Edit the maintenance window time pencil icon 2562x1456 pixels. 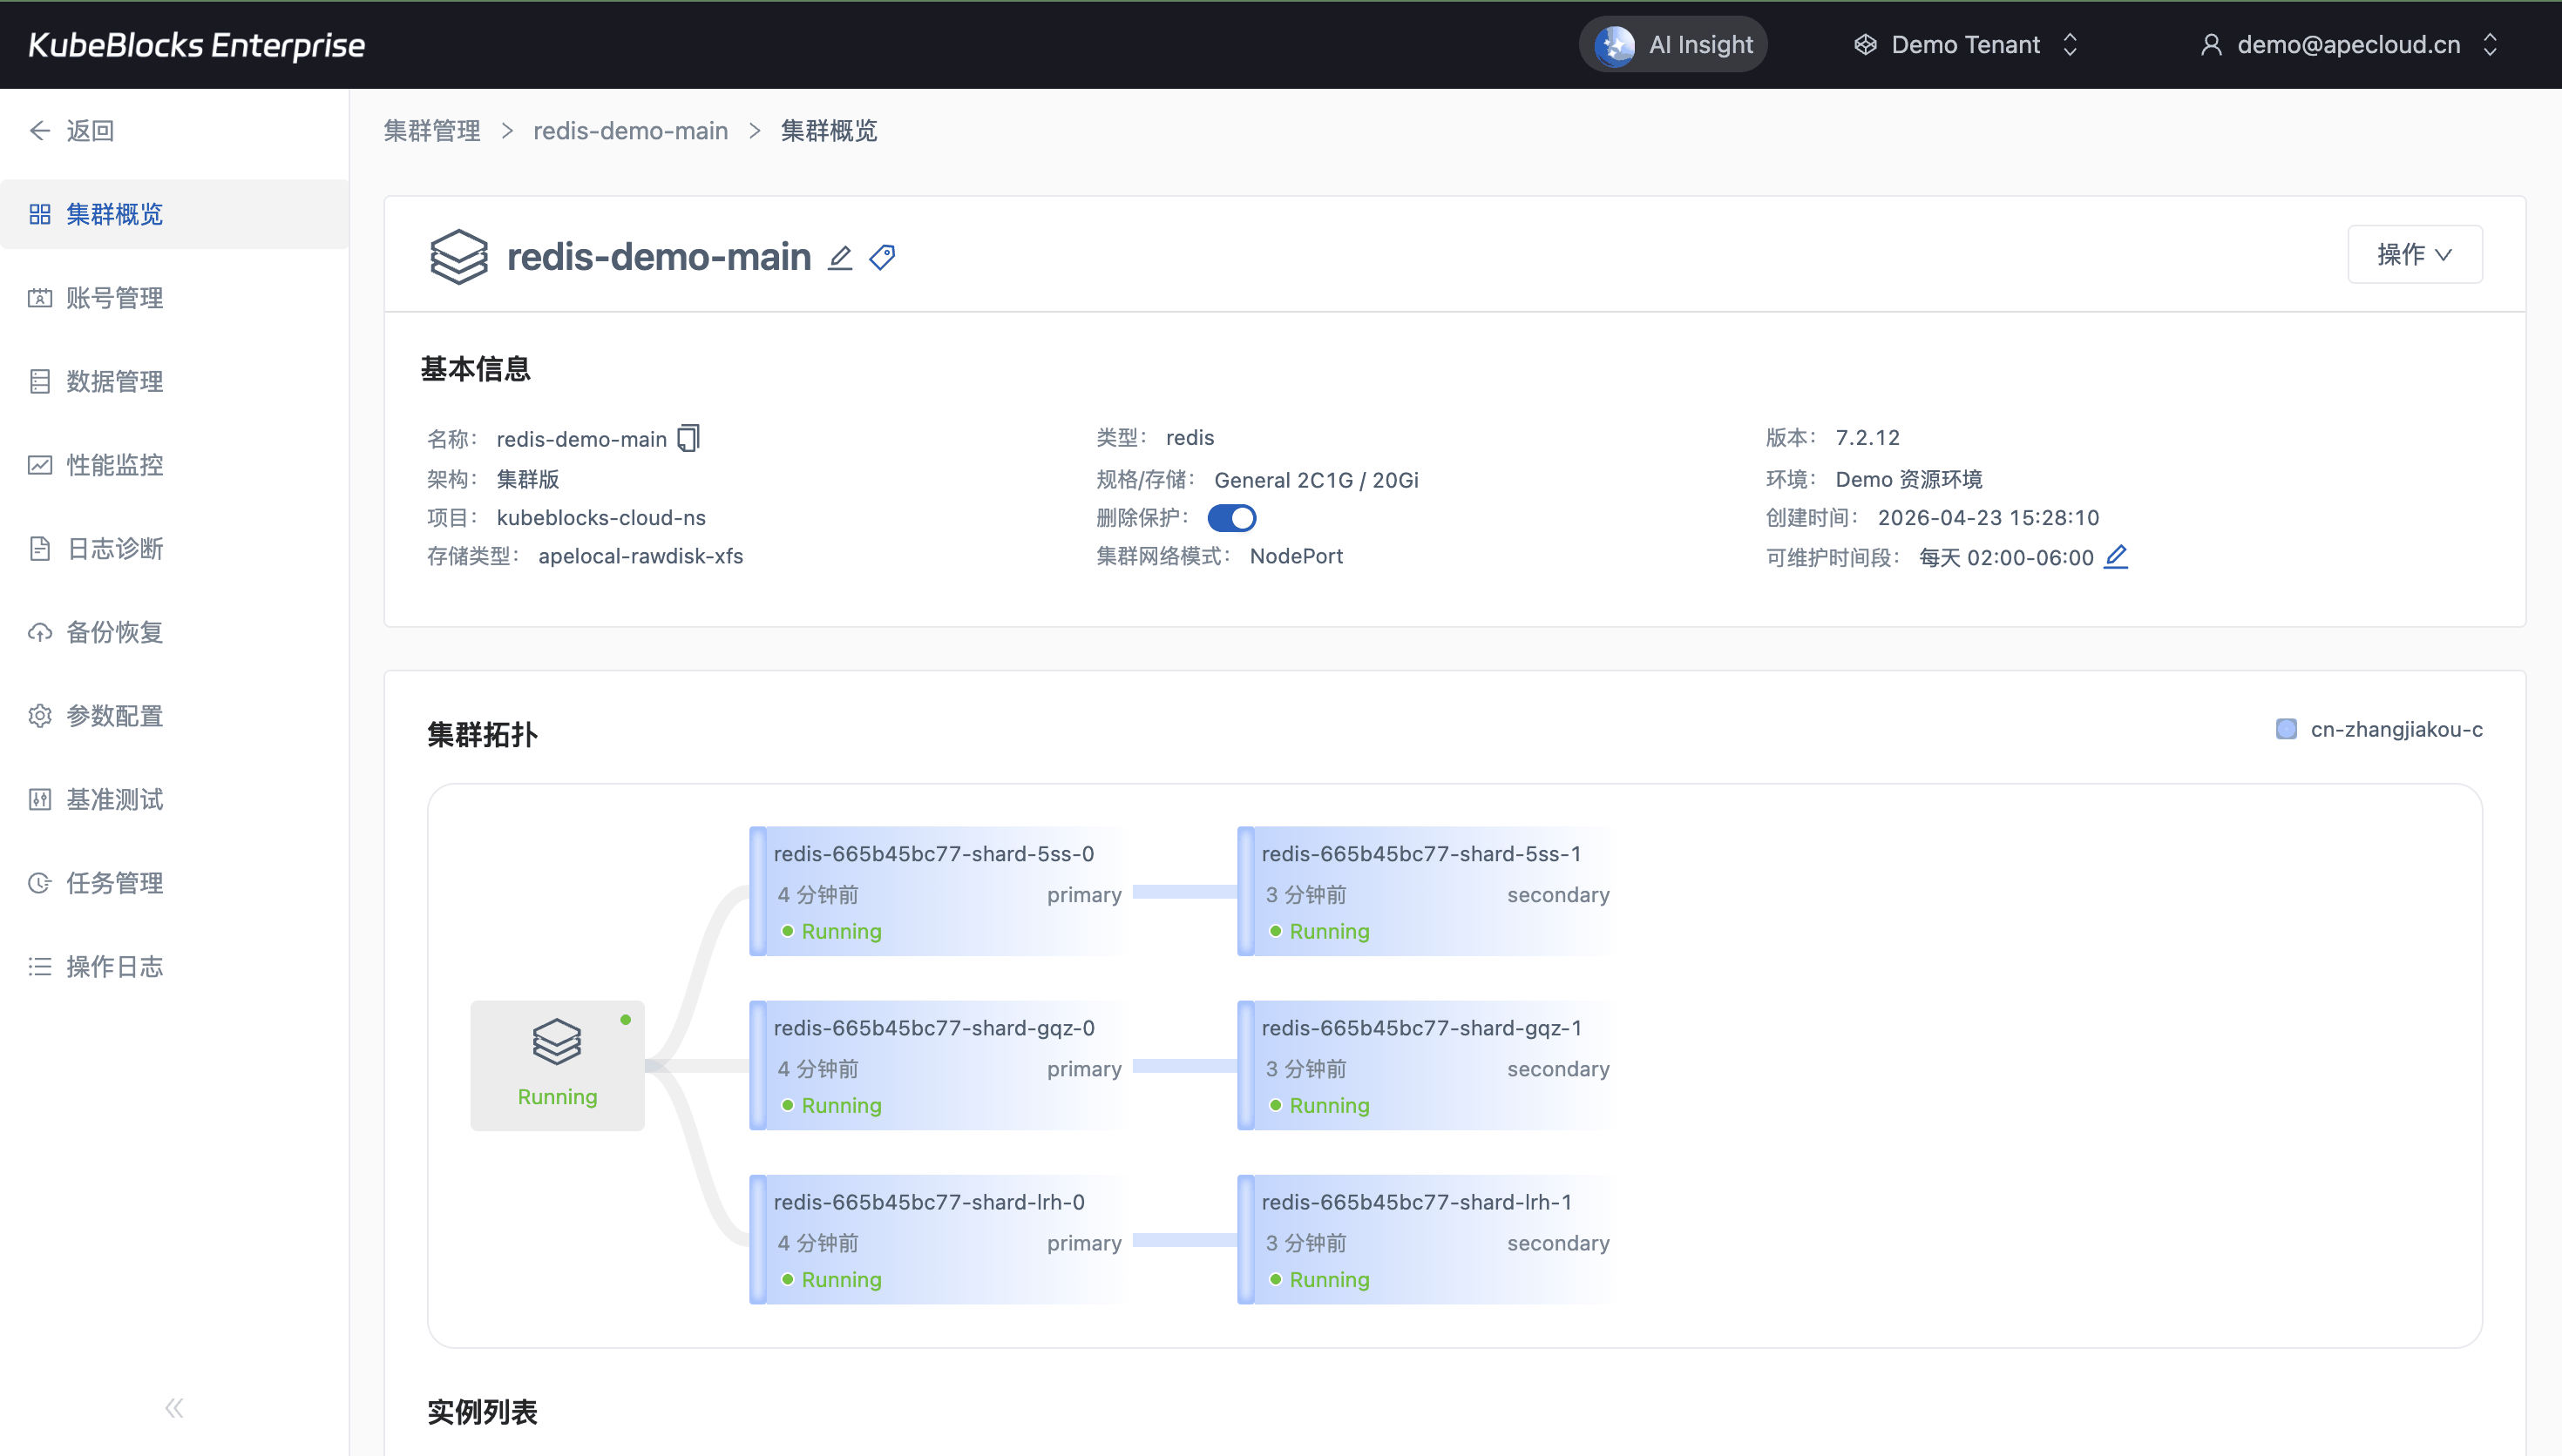coord(2115,557)
